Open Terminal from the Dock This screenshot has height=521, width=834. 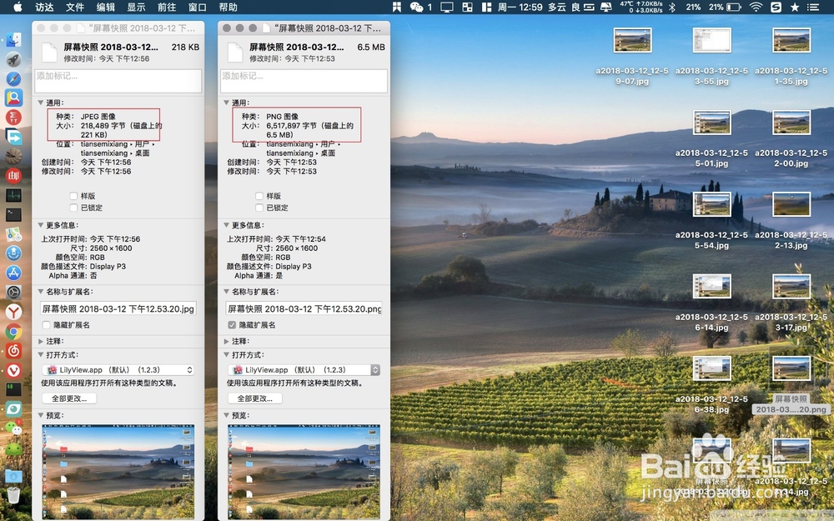(x=13, y=214)
